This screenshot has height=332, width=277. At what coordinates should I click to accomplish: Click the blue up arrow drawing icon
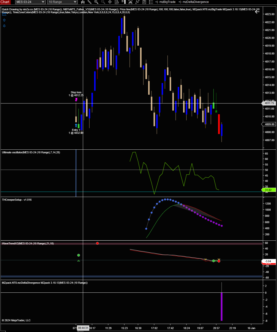click(x=4, y=20)
